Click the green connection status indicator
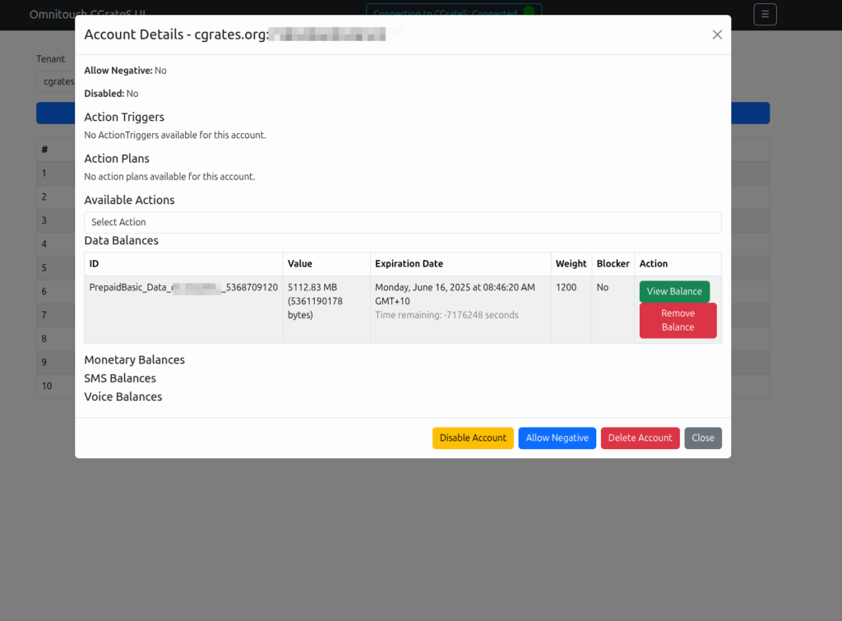The height and width of the screenshot is (621, 842). coord(528,12)
